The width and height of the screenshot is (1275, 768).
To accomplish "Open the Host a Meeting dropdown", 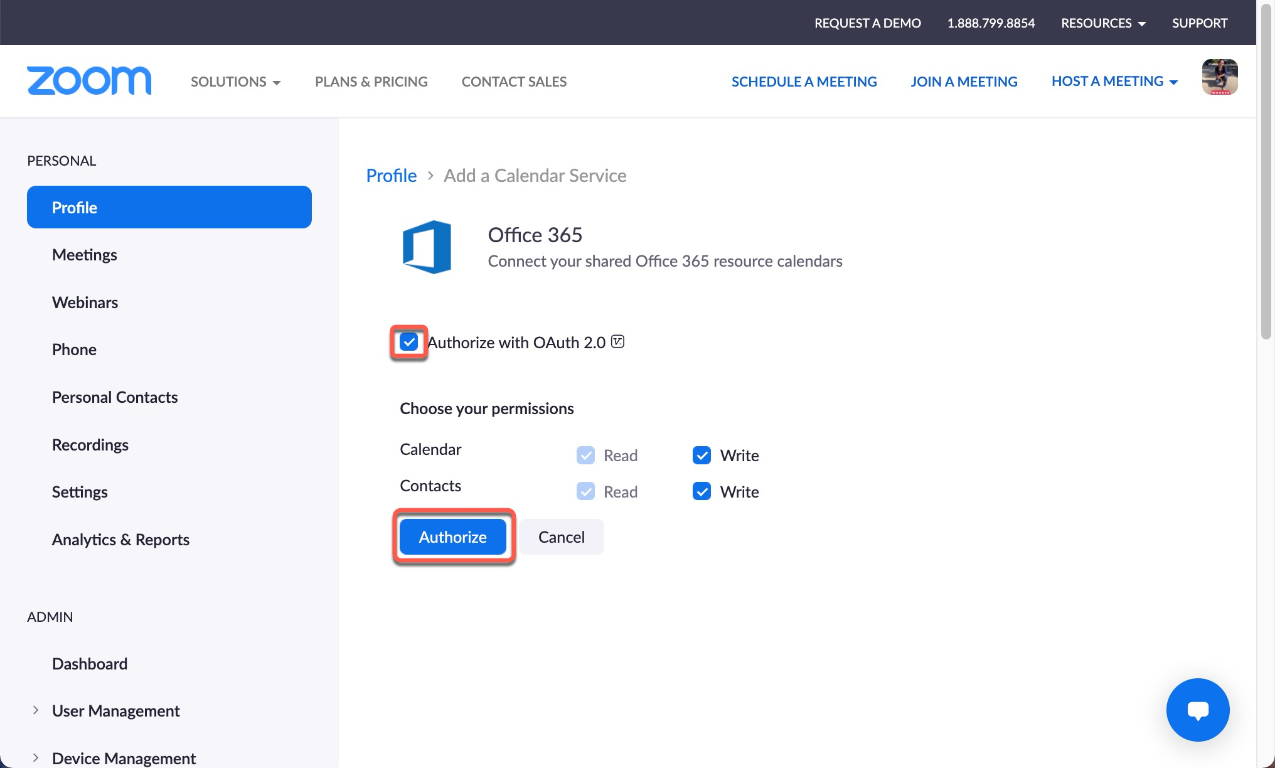I will point(1114,81).
